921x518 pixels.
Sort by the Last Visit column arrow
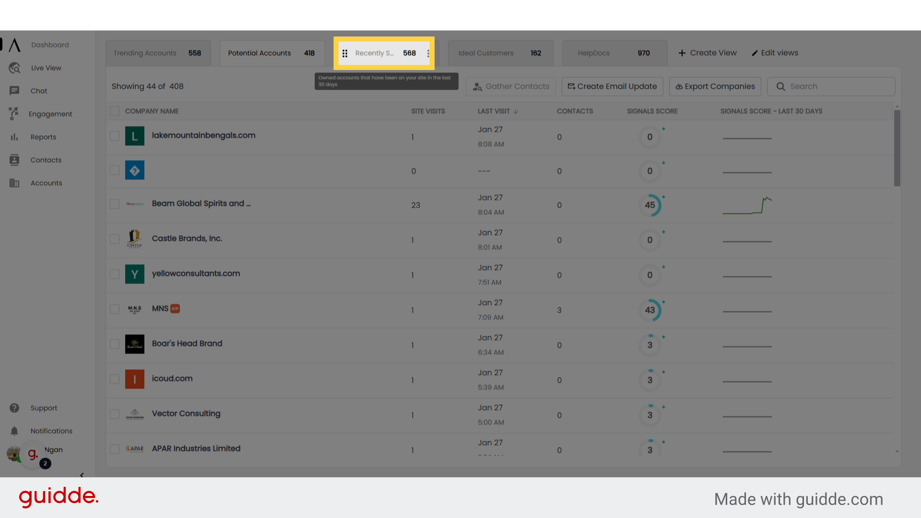pyautogui.click(x=516, y=111)
